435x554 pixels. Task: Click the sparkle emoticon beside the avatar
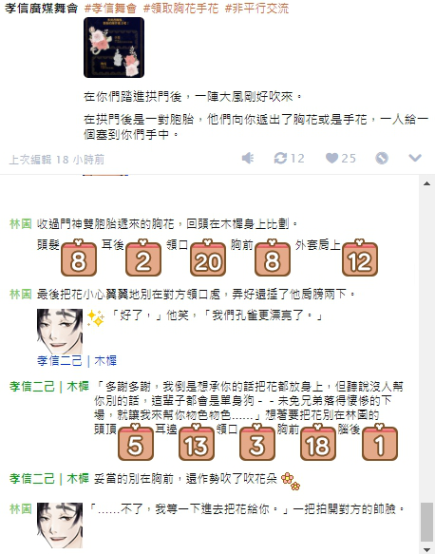96,318
